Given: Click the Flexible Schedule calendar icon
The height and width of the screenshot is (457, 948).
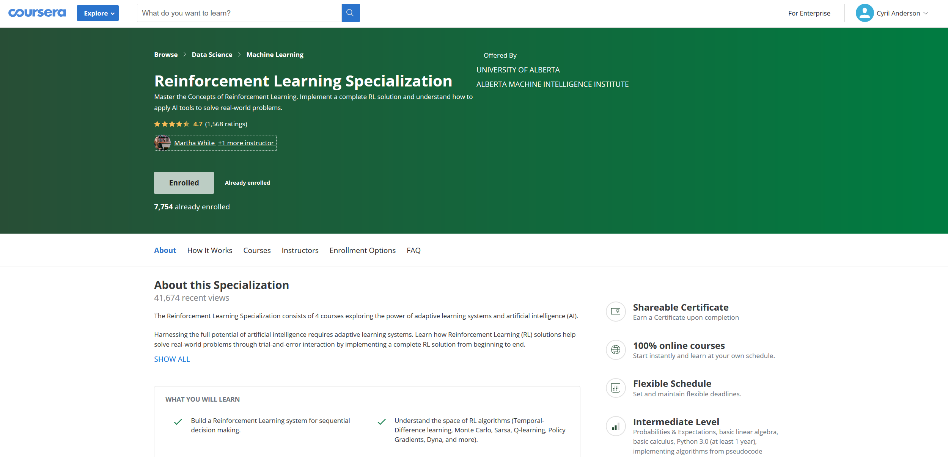Looking at the screenshot, I should coord(616,388).
